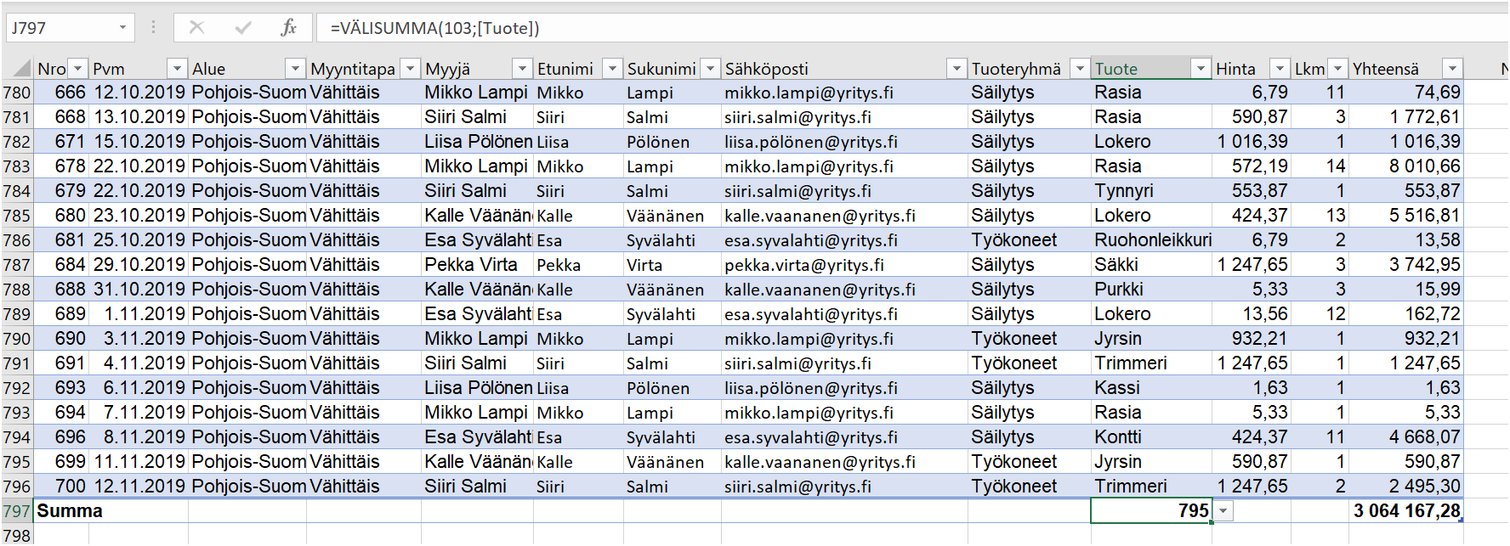
Task: Open the Hinta column filter dropdown
Action: pos(1280,69)
